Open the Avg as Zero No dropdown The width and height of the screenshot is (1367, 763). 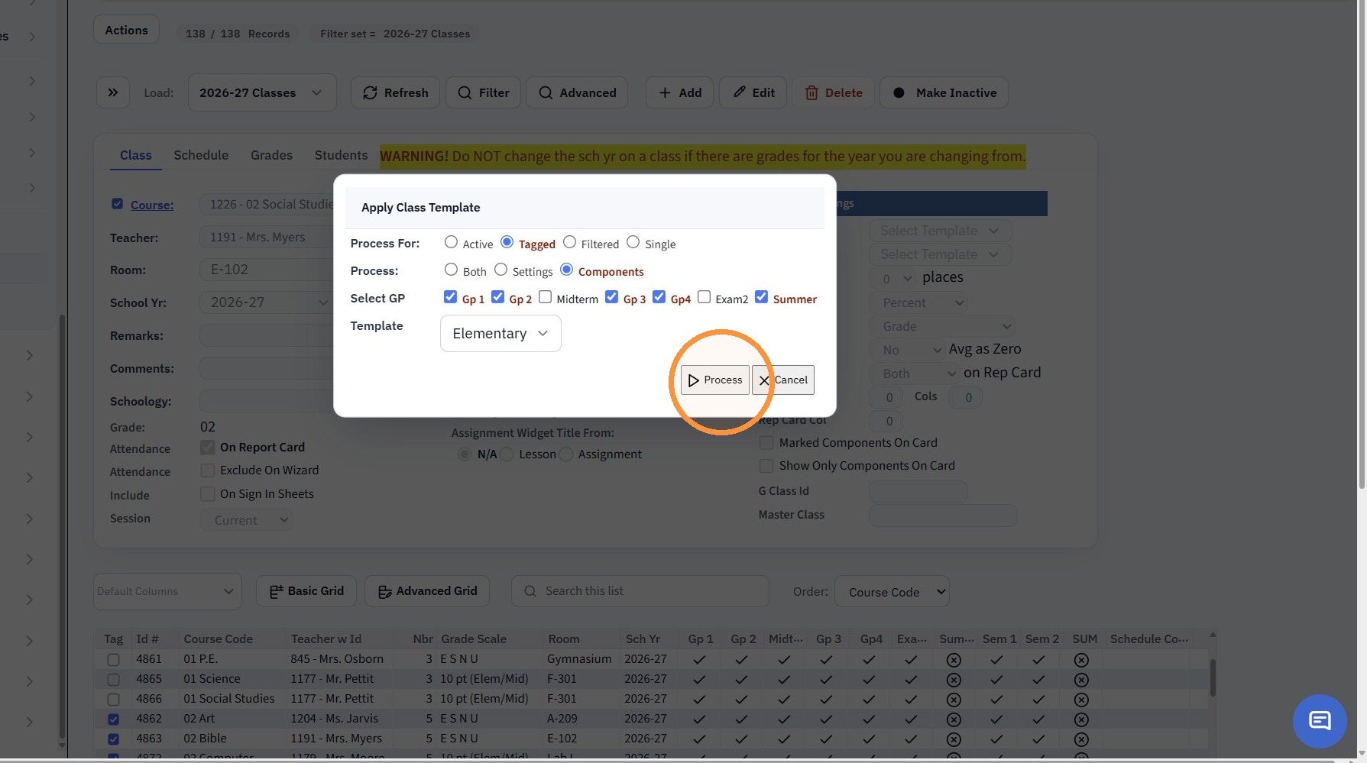pos(909,350)
